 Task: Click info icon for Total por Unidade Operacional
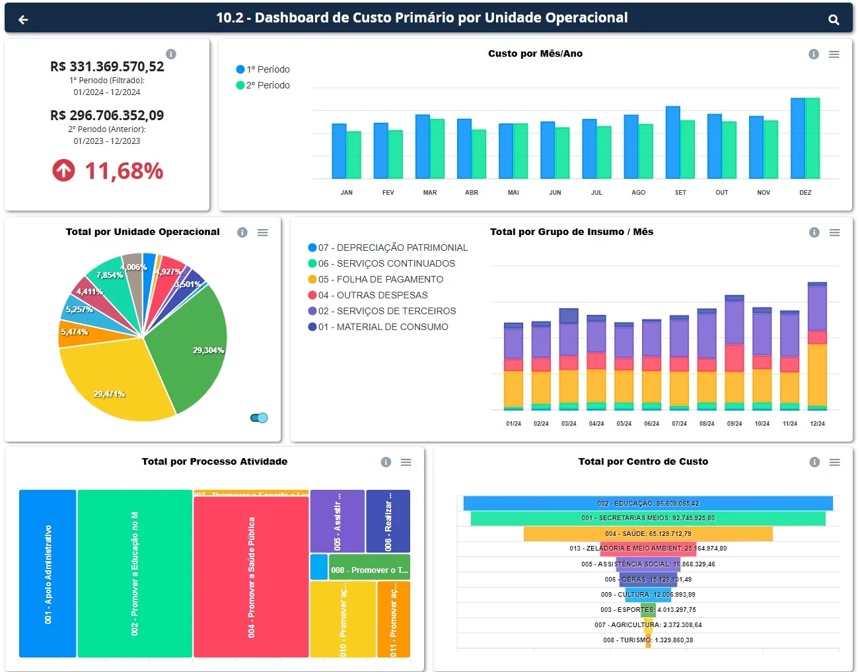tap(242, 232)
